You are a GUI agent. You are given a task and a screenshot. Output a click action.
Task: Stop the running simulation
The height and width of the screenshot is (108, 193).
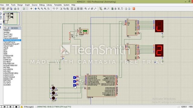tap(16, 107)
